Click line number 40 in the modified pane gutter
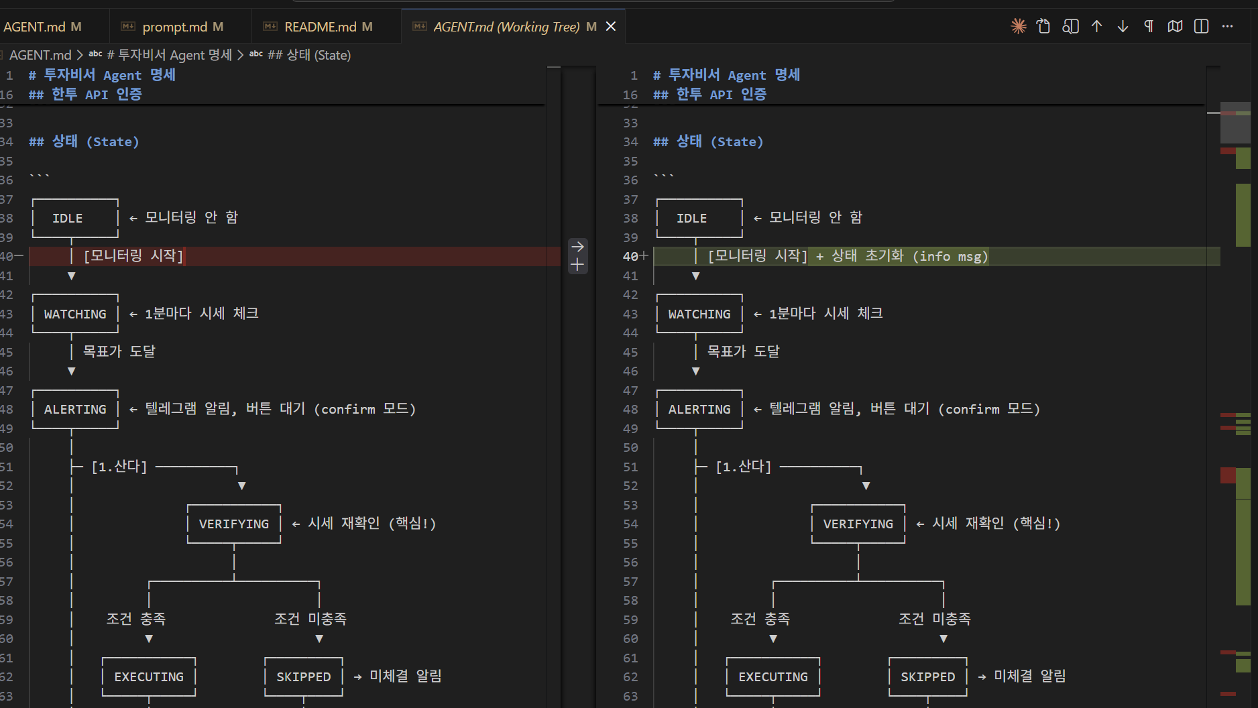The image size is (1258, 708). pos(630,256)
